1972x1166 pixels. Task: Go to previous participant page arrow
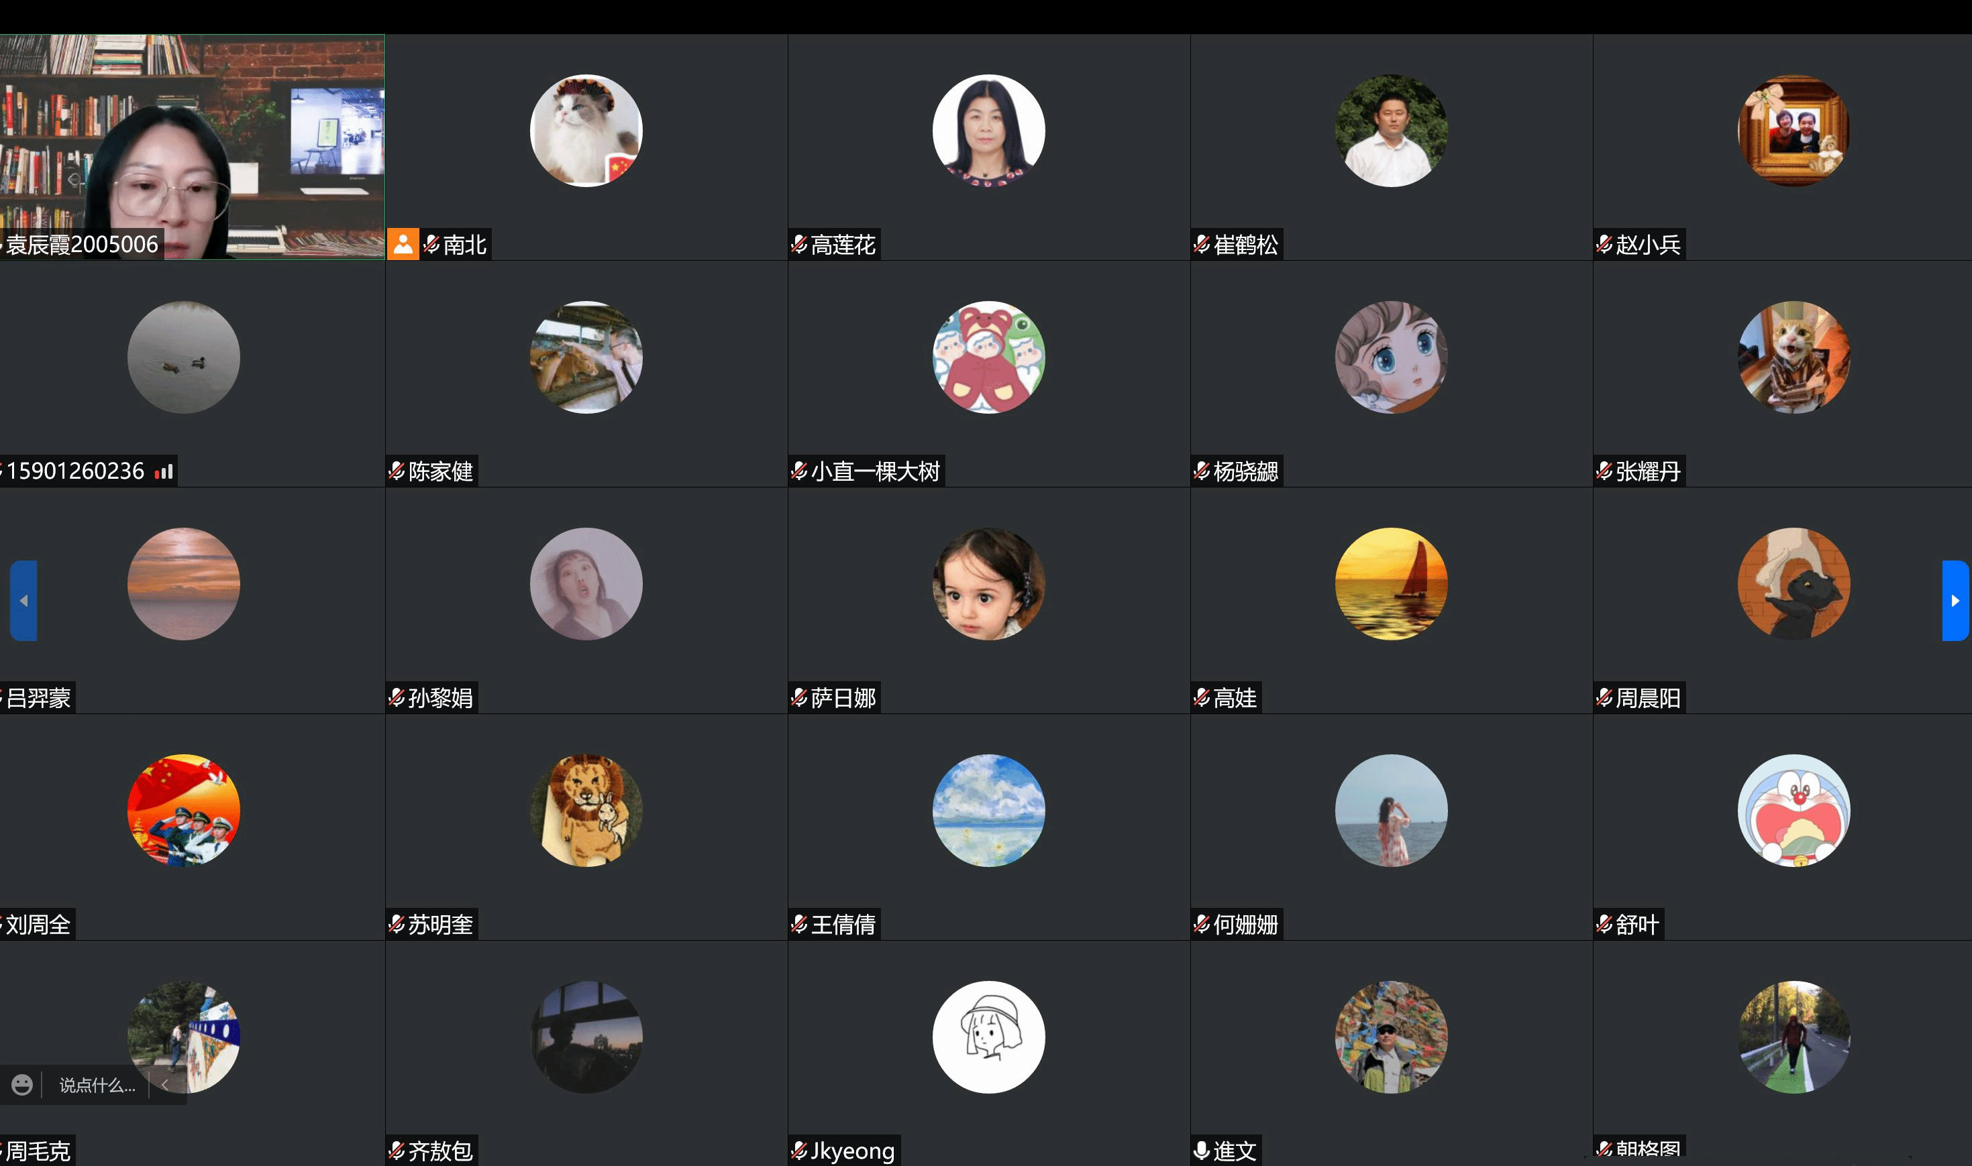(23, 600)
